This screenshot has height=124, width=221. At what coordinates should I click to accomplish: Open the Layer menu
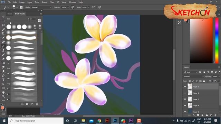coord(30,2)
